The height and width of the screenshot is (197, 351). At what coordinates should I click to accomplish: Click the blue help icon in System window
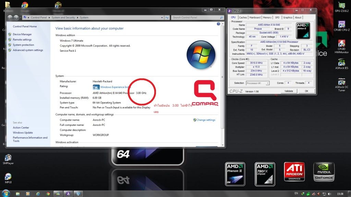tap(218, 24)
